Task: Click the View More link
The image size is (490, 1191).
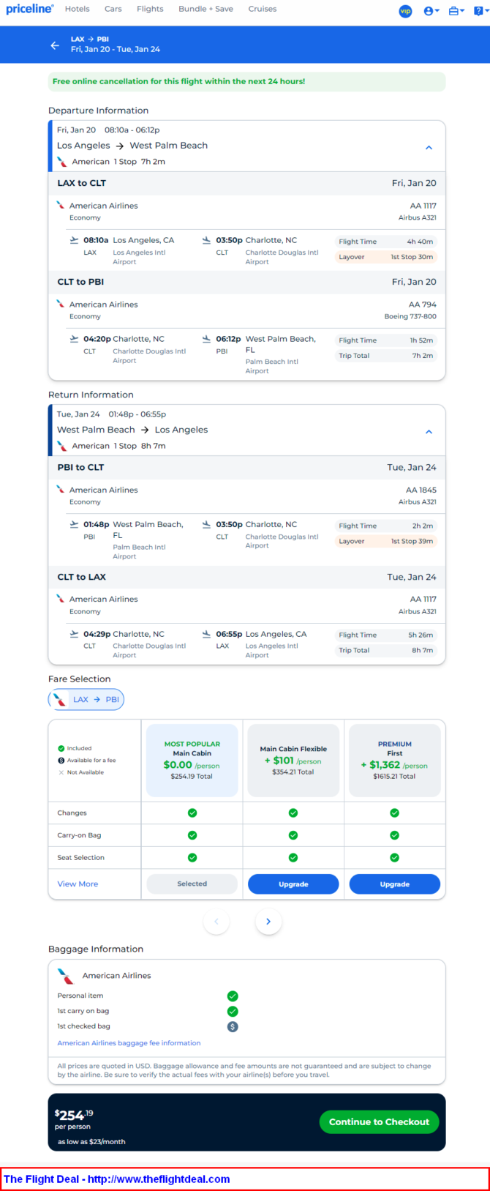Action: pos(78,884)
